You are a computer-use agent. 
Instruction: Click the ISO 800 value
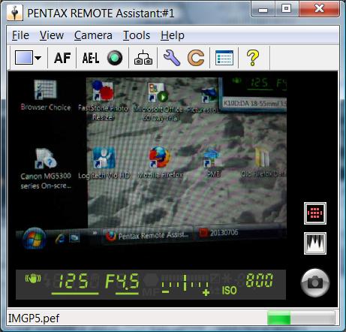point(259,280)
